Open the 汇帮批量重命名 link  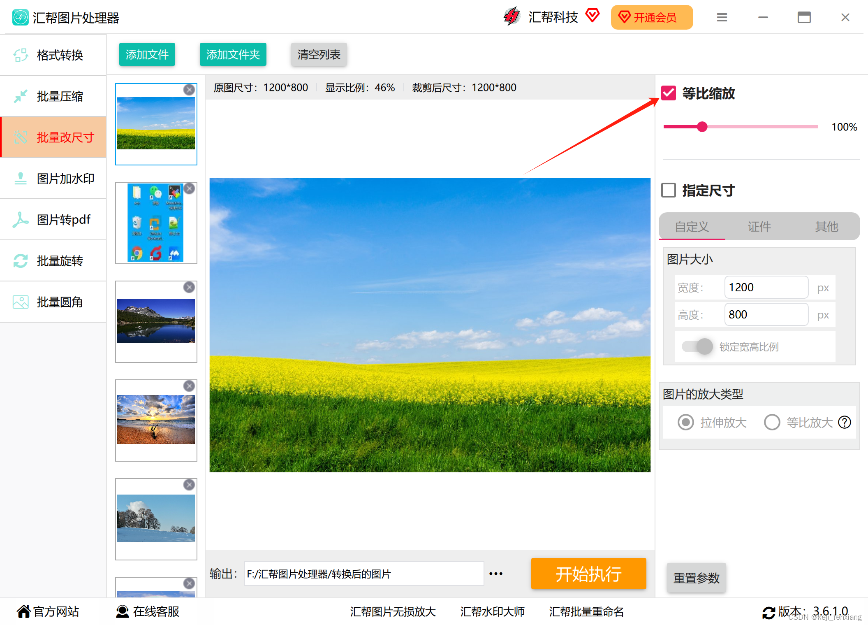[586, 611]
